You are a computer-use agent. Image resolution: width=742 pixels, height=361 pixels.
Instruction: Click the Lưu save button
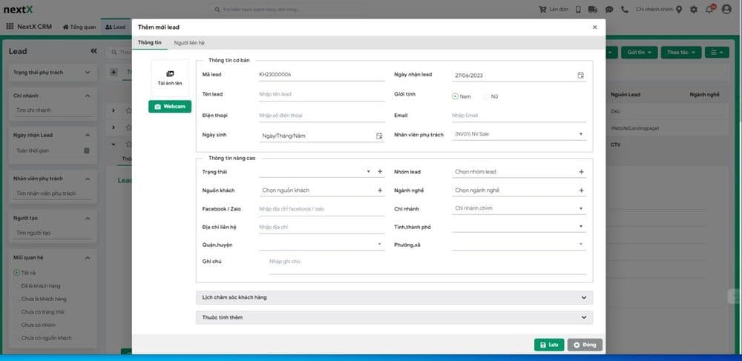(x=548, y=345)
